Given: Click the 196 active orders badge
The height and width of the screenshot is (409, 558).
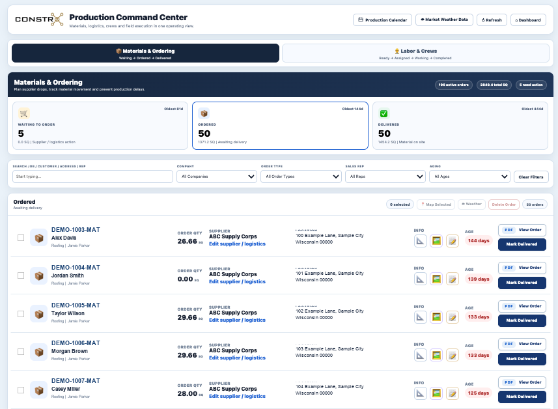Looking at the screenshot, I should 453,85.
